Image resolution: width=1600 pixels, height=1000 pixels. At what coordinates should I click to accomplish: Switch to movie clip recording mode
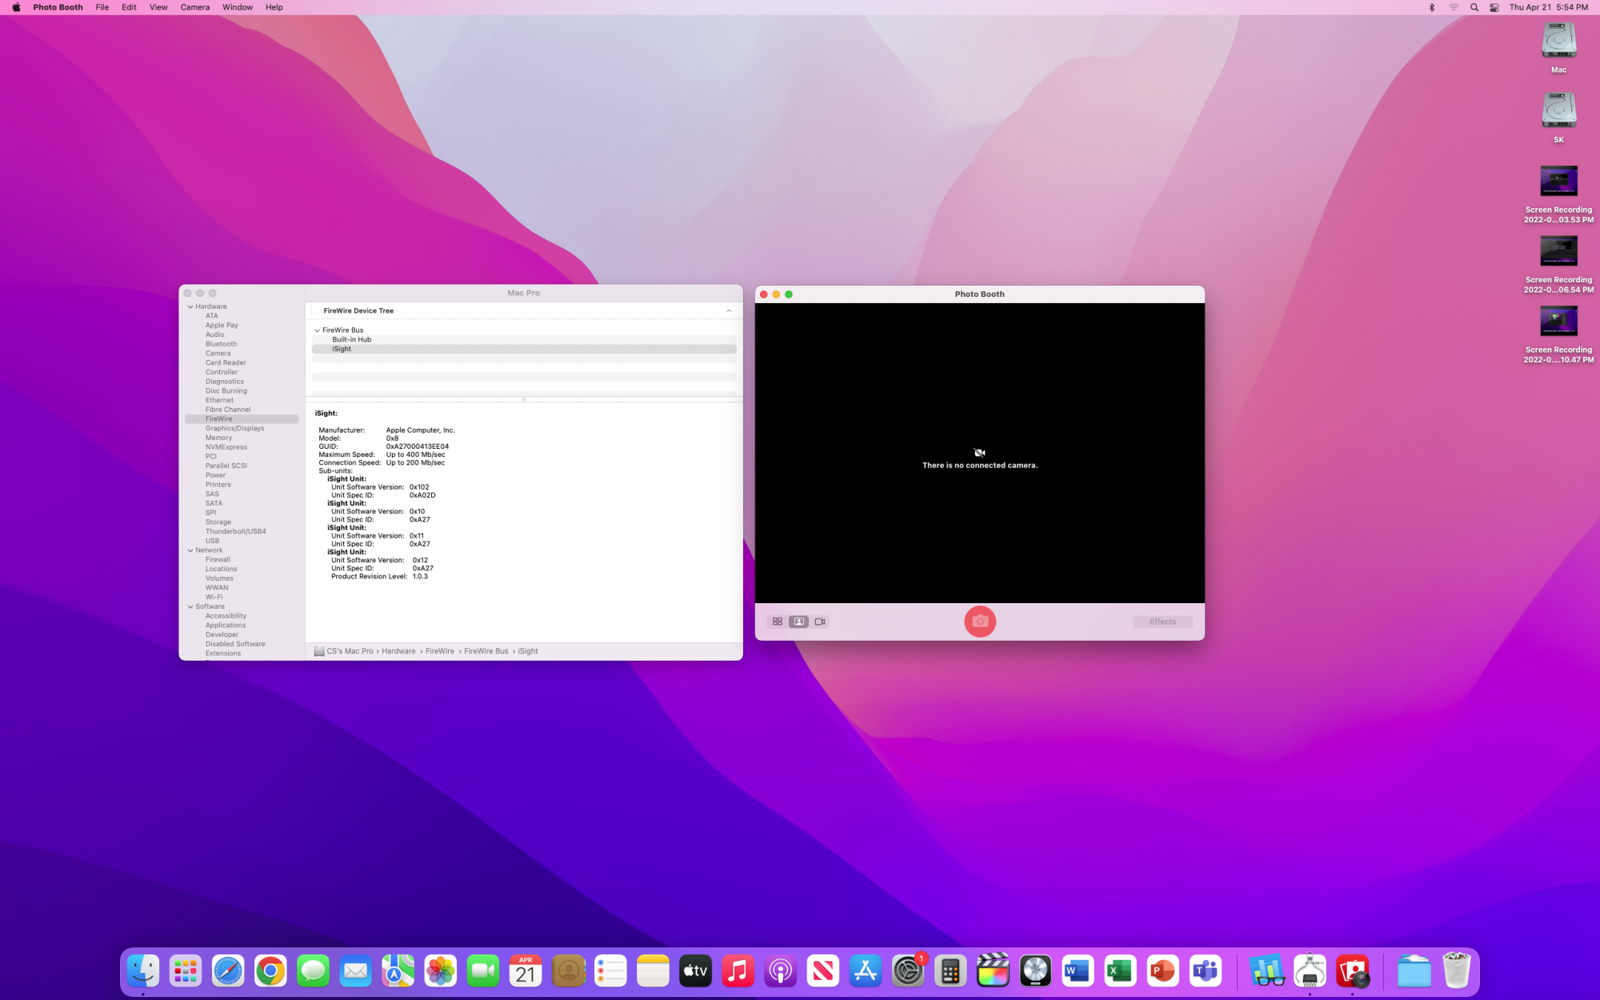pos(820,622)
